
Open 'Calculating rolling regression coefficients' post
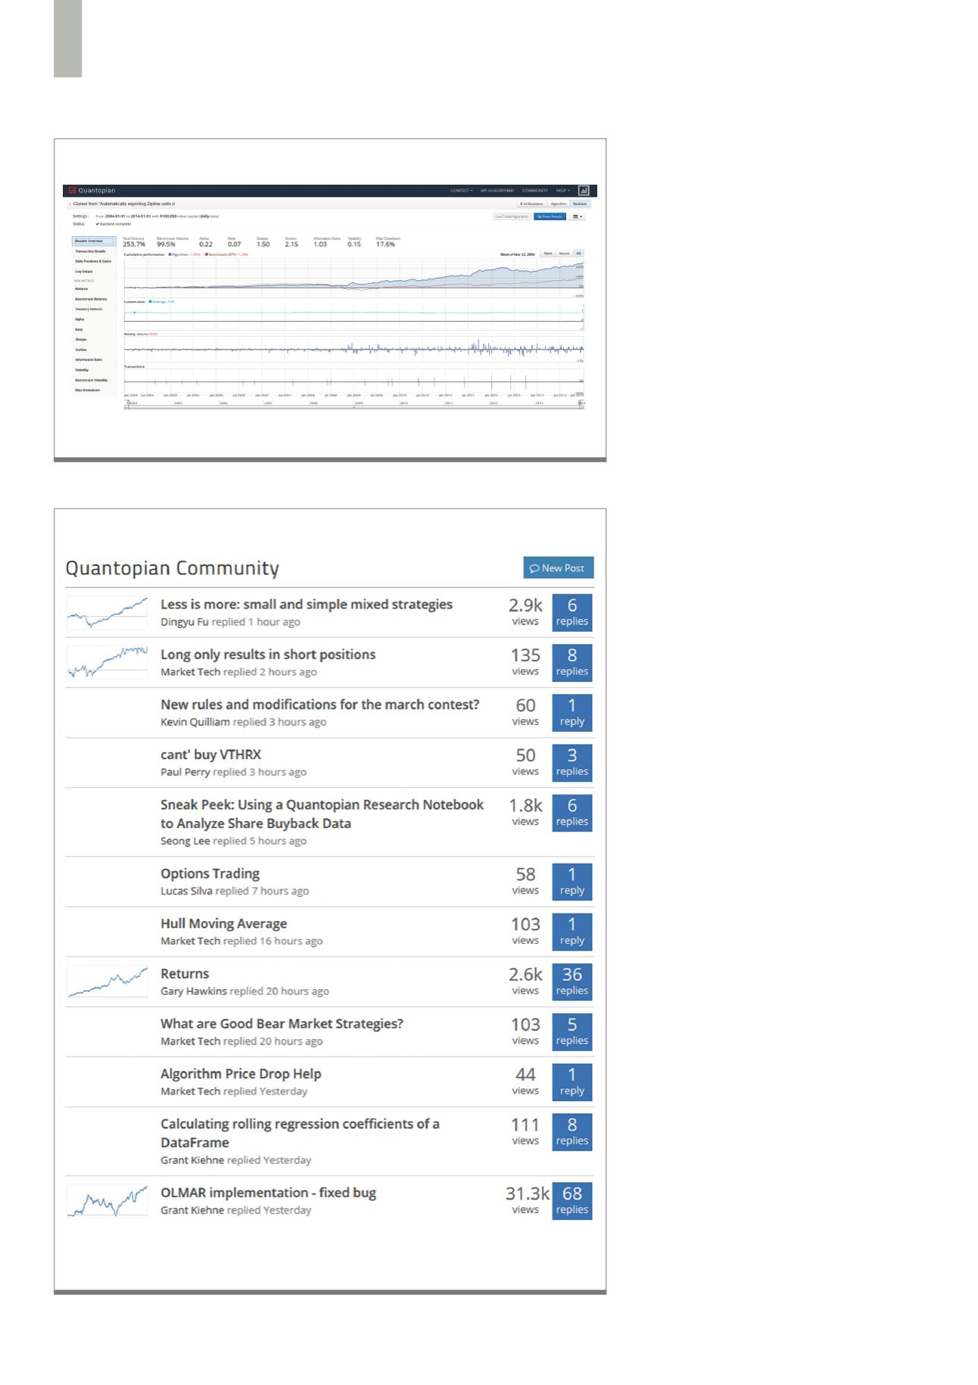300,1133
